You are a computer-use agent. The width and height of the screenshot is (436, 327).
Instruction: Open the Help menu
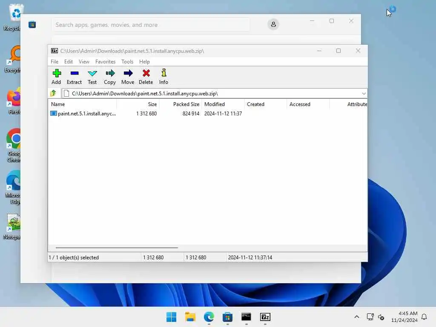click(x=145, y=62)
